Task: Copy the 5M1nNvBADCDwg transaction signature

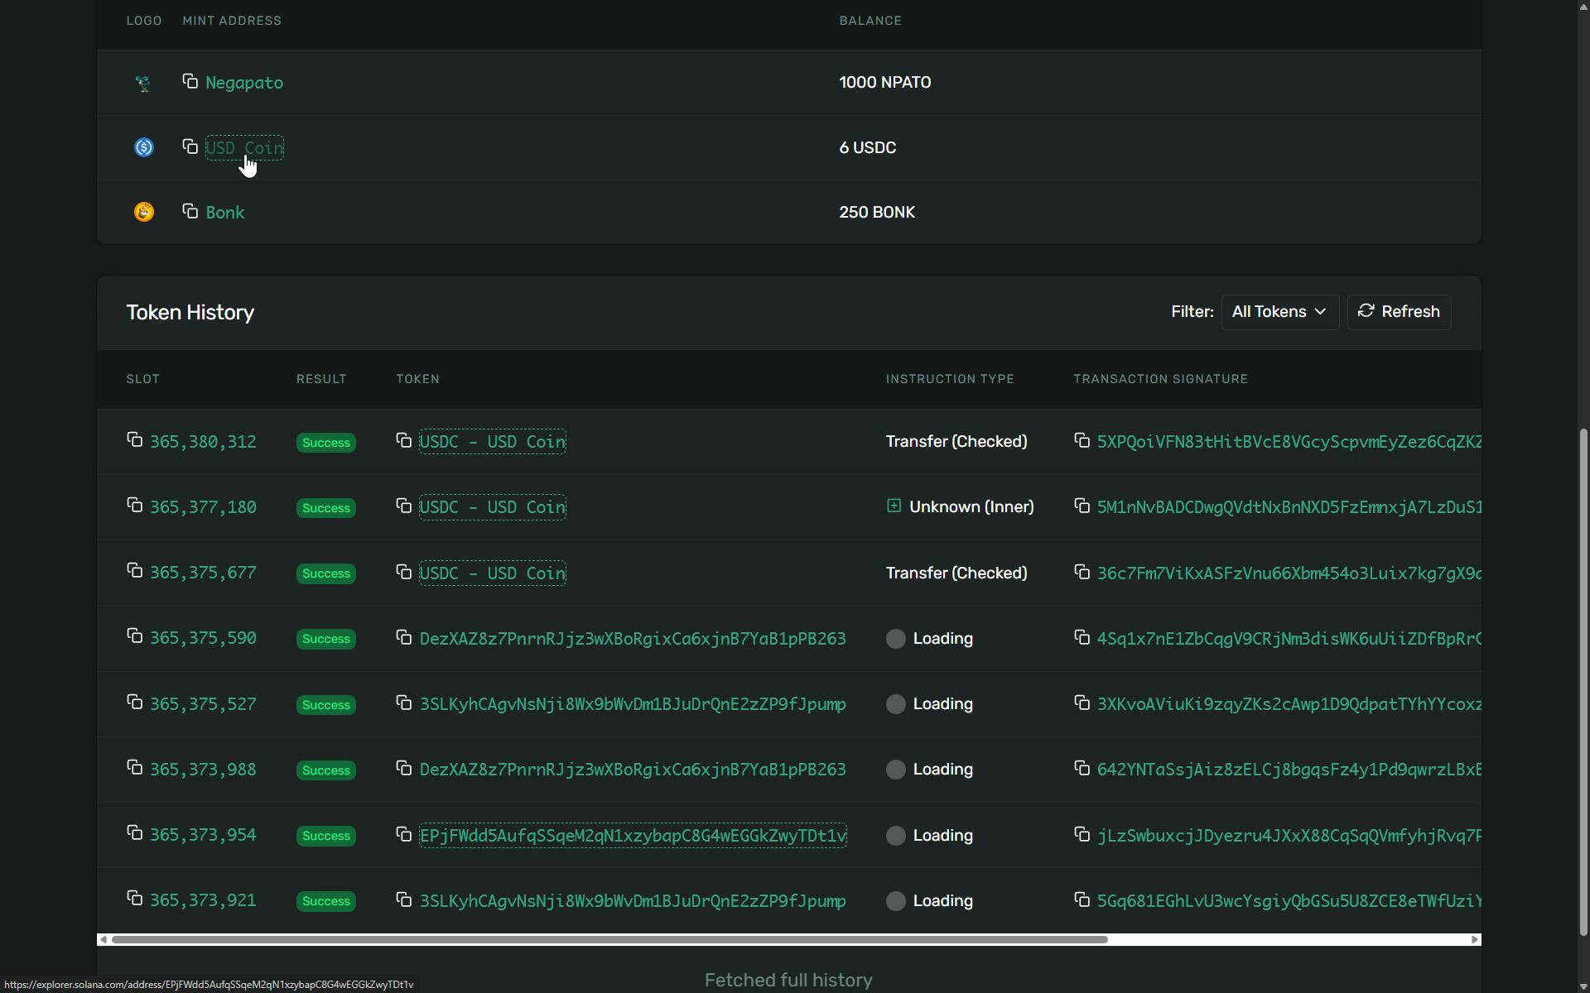Action: pos(1082,506)
